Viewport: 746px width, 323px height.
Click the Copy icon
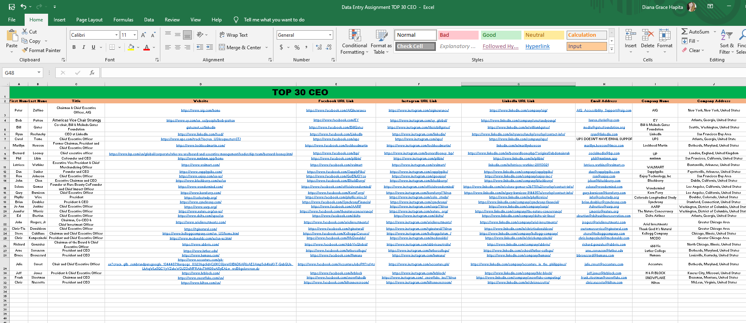25,41
